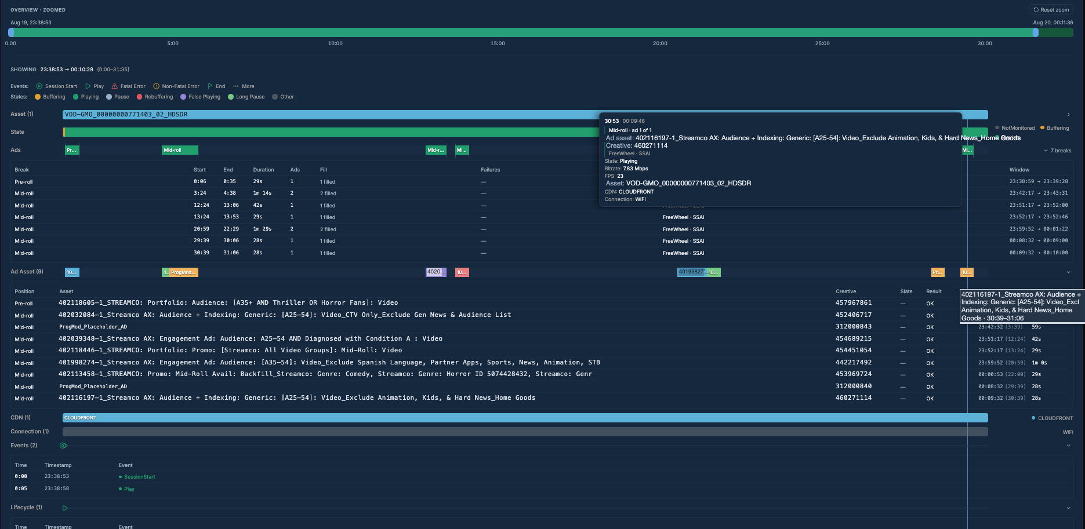Toggle the Pause state legend
Image resolution: width=1085 pixels, height=529 pixels.
click(118, 97)
